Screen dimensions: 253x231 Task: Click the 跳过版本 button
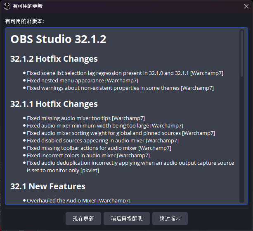(x=170, y=219)
